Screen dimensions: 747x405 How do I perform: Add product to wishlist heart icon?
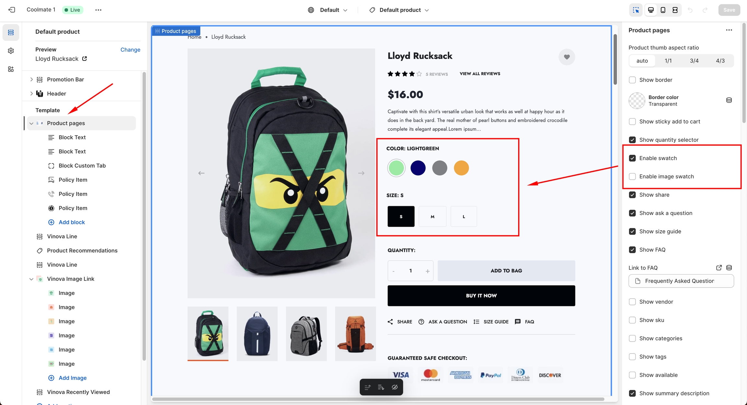566,57
